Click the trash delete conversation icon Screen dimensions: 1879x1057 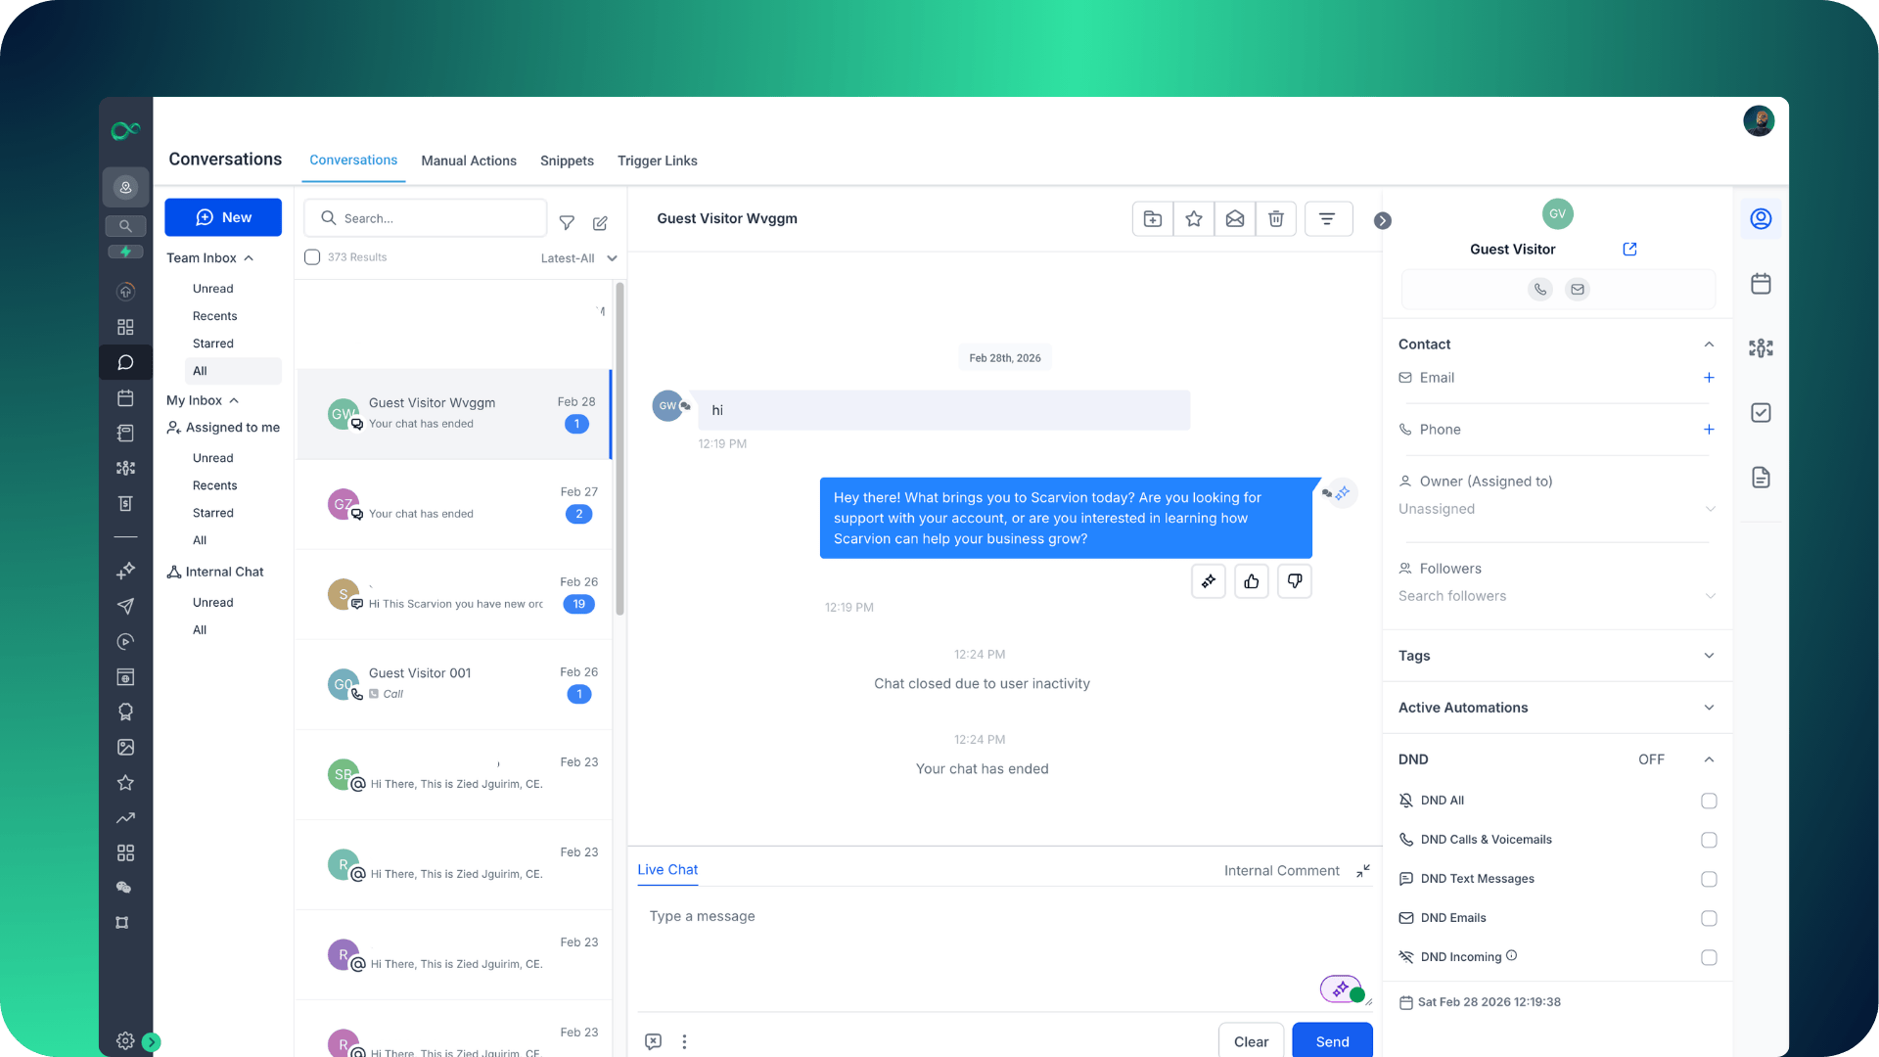pos(1275,219)
